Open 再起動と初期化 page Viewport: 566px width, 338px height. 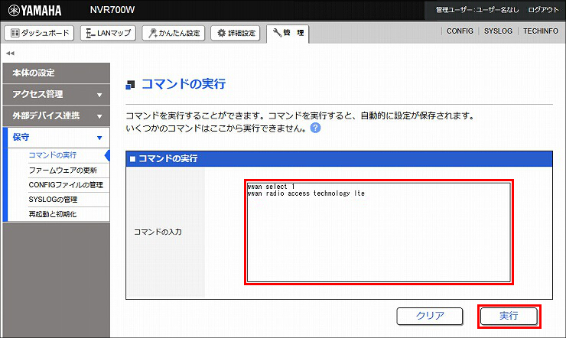(53, 214)
